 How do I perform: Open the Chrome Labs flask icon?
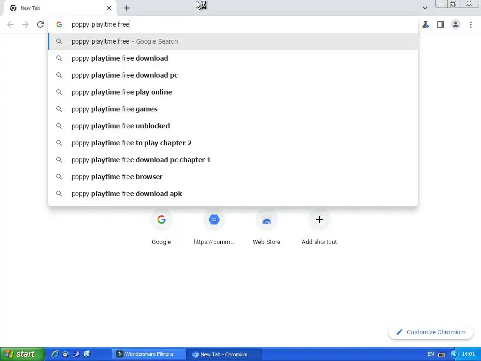(x=426, y=24)
